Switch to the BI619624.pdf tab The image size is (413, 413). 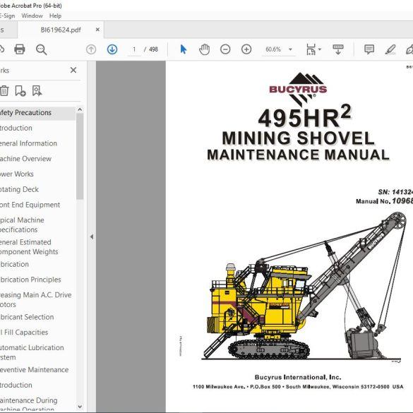point(61,30)
